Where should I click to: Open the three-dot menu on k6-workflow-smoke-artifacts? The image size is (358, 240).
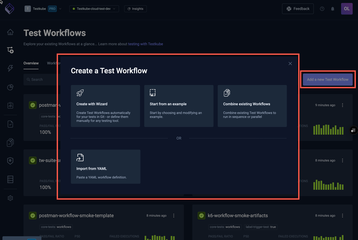pos(342,215)
